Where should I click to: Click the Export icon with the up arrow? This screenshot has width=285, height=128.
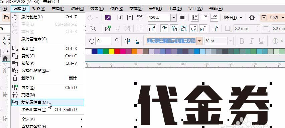click(130, 18)
